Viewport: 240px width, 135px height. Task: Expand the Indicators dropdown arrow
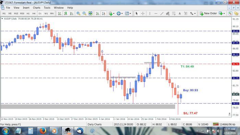(114, 13)
